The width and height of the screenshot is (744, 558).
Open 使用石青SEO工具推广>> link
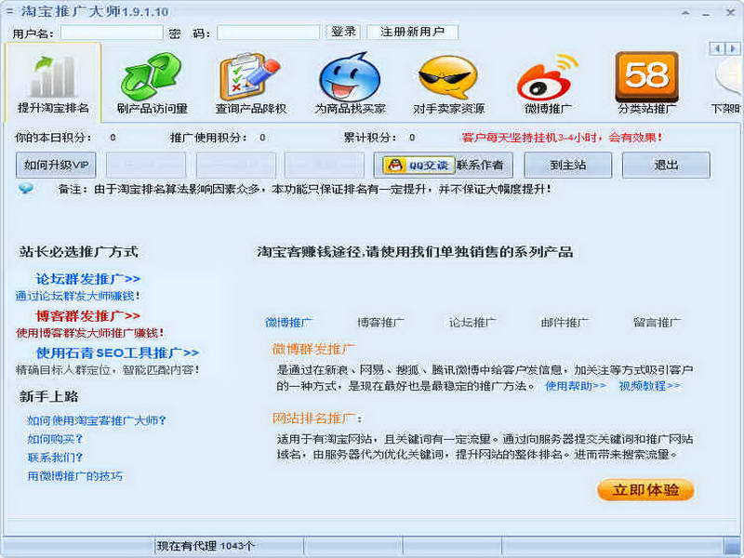[117, 352]
